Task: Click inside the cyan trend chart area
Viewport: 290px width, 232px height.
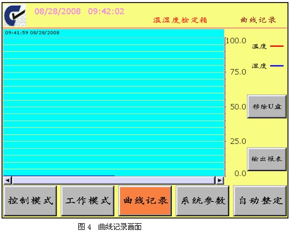Action: (x=114, y=104)
